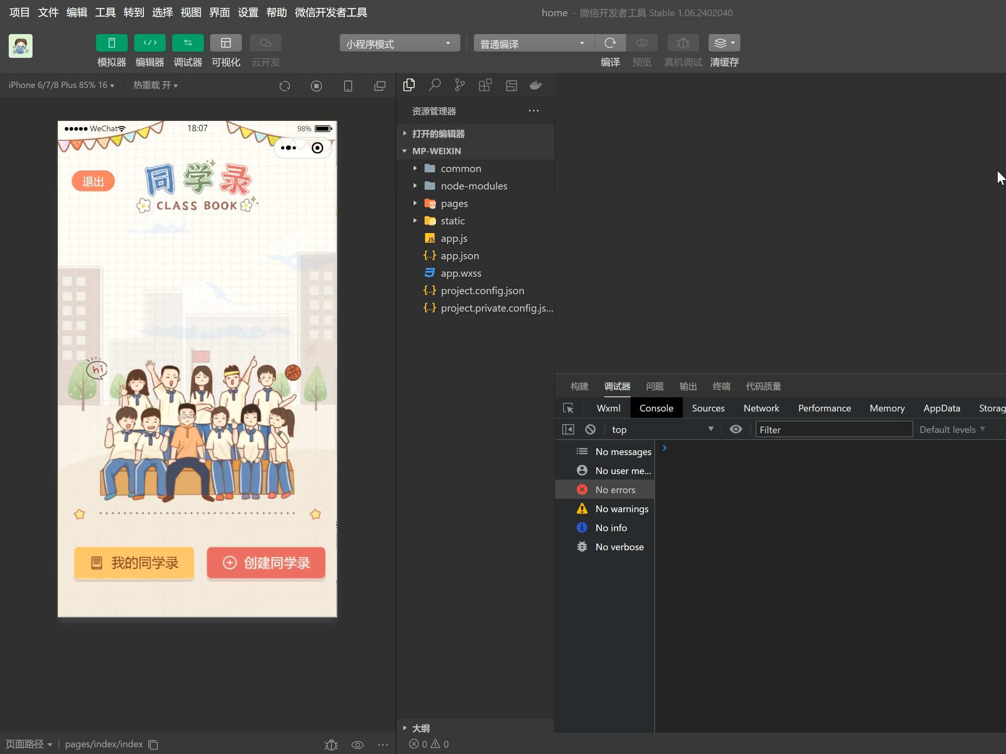Toggle the editor panel button
Viewport: 1006px width, 754px height.
coord(149,43)
